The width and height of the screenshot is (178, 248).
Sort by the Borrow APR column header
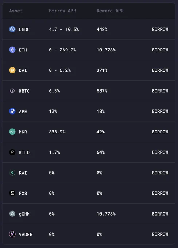[62, 11]
